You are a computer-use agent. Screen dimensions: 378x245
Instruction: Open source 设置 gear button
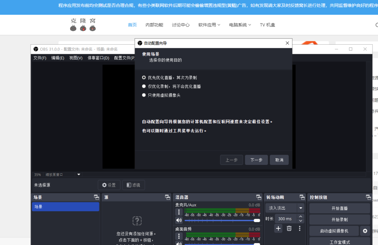pos(109,185)
